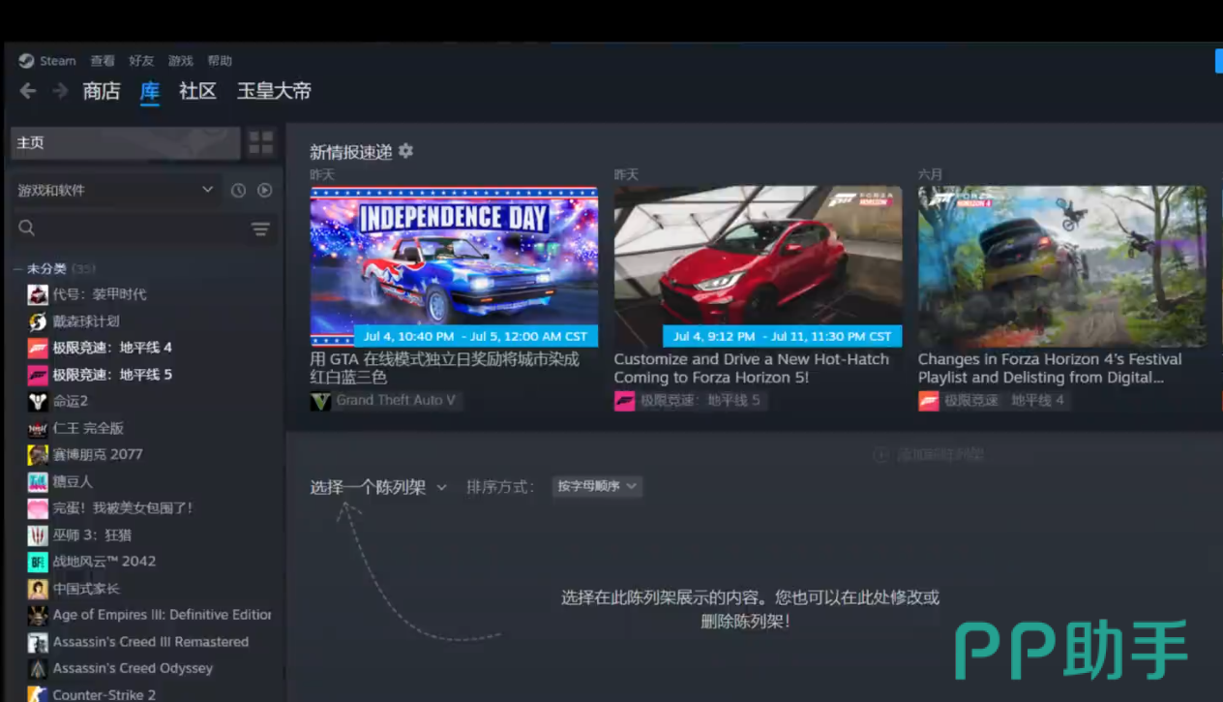Open news settings gear beside 新情报速递
The width and height of the screenshot is (1223, 702).
405,151
